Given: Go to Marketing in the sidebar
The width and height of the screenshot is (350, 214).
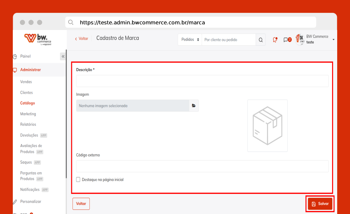Looking at the screenshot, I should click(x=28, y=114).
